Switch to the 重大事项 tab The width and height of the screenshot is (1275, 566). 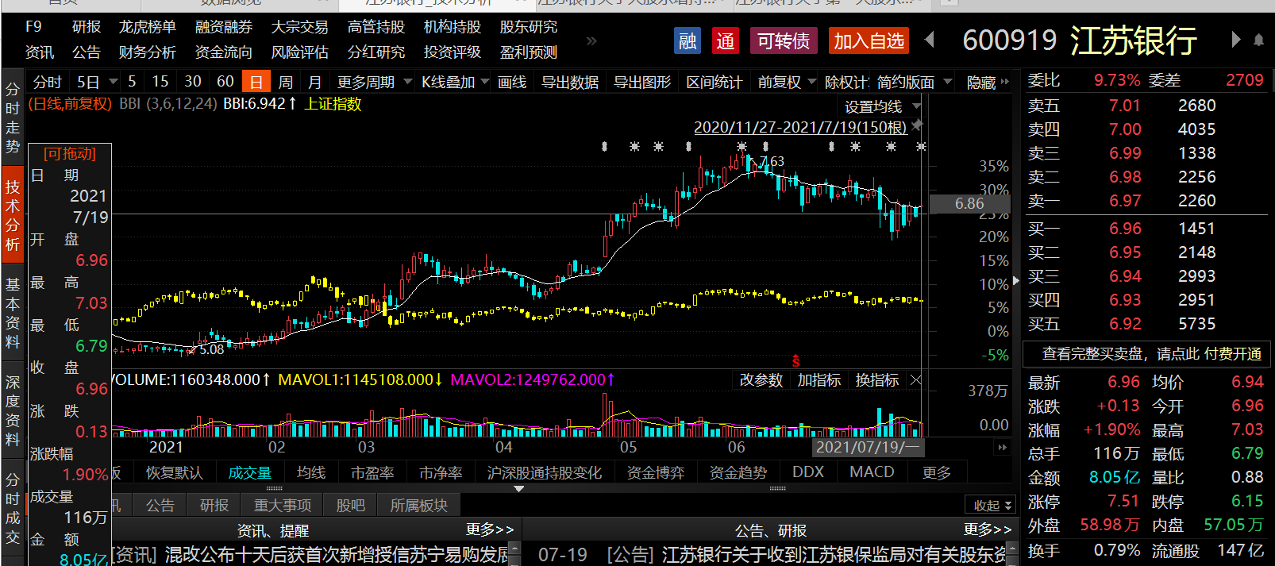pos(282,505)
